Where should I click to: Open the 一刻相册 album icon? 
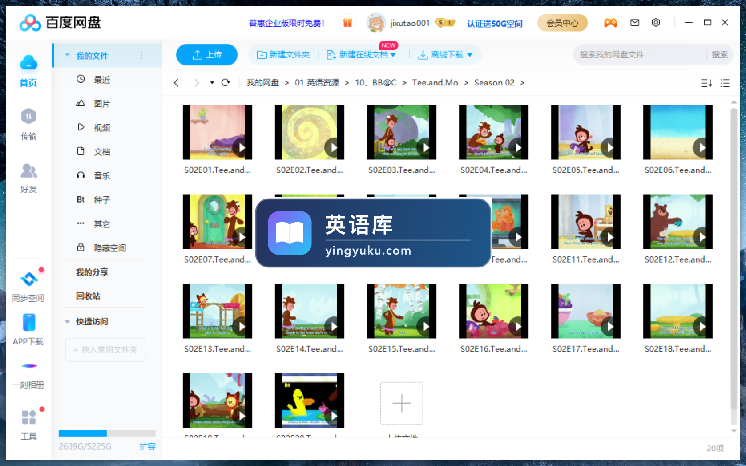click(x=29, y=366)
